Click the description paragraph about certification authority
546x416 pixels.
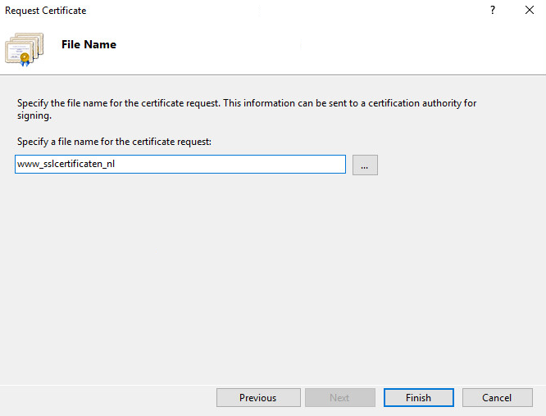[x=246, y=104]
